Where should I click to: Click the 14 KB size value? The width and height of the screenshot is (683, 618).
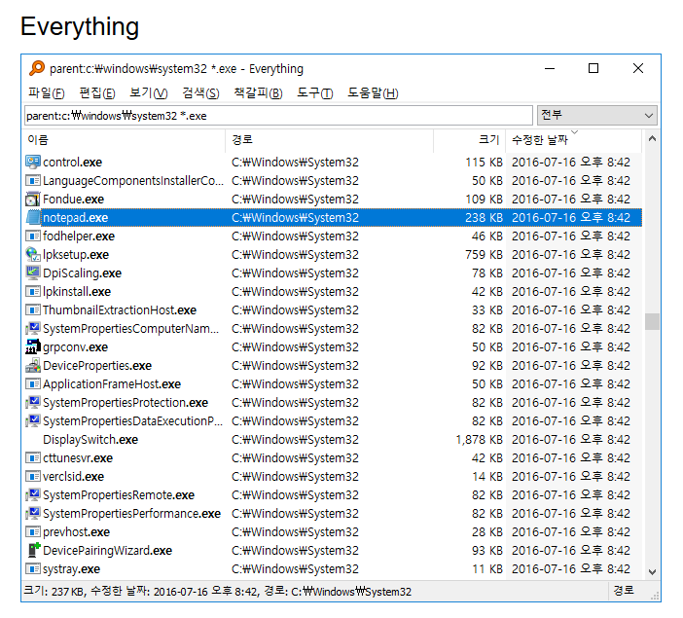487,476
